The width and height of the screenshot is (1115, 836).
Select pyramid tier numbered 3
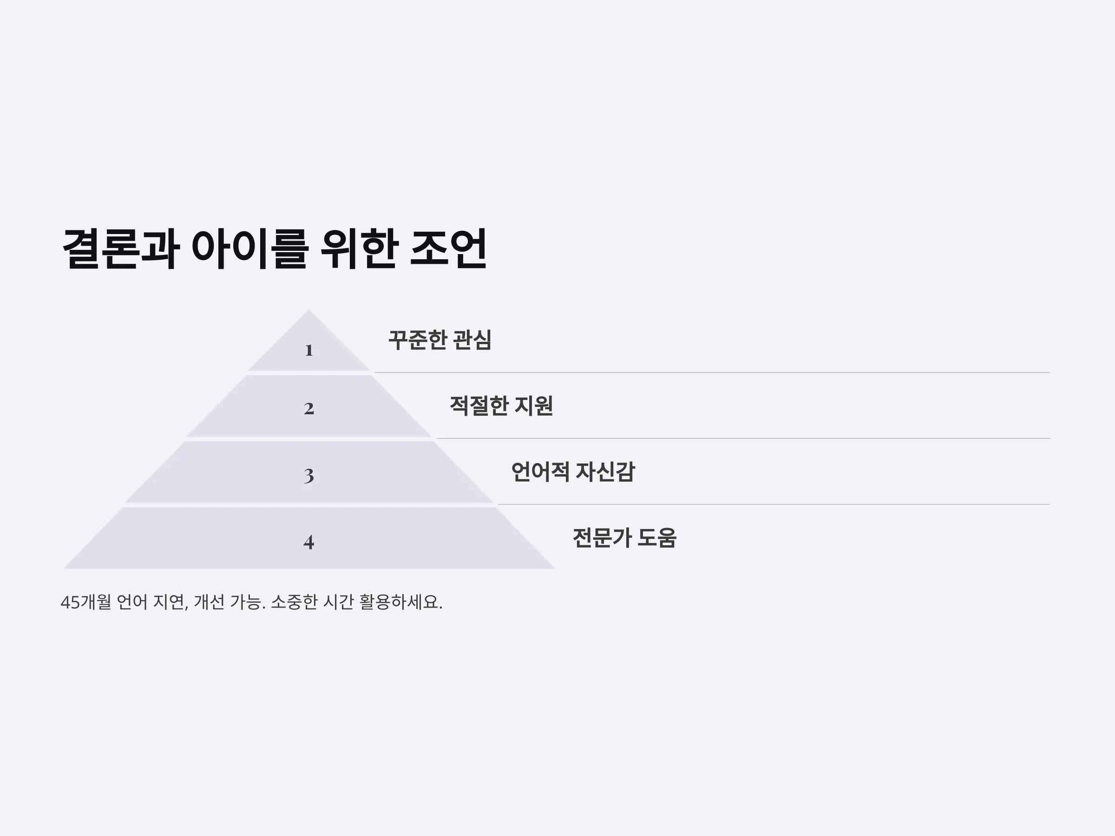(x=309, y=472)
